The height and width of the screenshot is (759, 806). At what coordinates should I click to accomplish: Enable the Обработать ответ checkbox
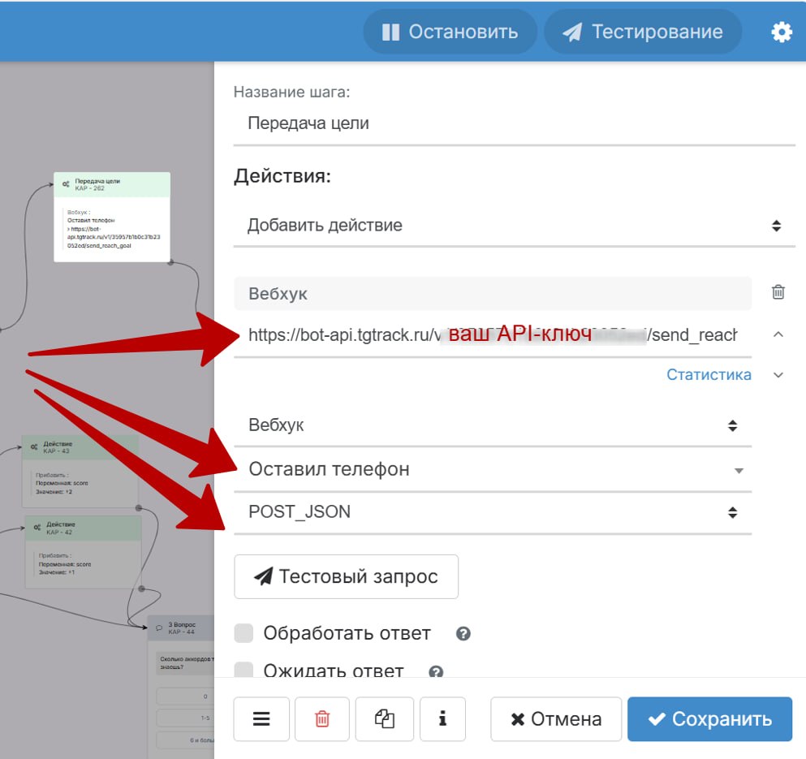click(x=244, y=633)
